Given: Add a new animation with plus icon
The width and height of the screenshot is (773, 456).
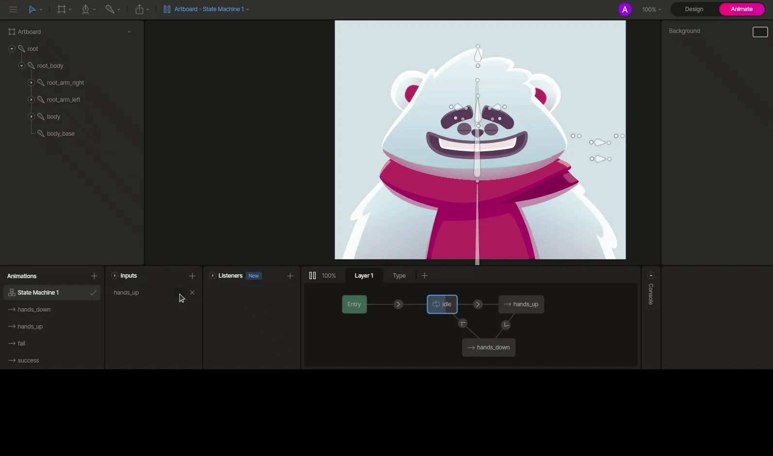Looking at the screenshot, I should coord(94,276).
